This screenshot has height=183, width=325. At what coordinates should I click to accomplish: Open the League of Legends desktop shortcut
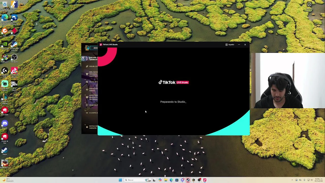click(x=5, y=99)
